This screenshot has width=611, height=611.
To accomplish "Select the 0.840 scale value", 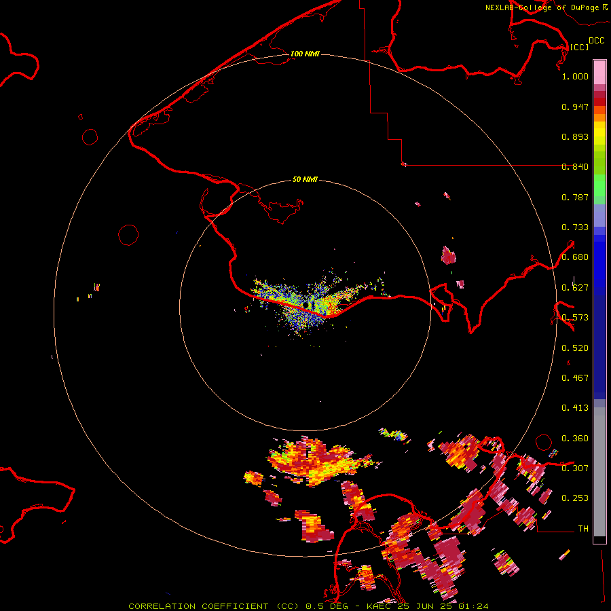I will point(575,167).
